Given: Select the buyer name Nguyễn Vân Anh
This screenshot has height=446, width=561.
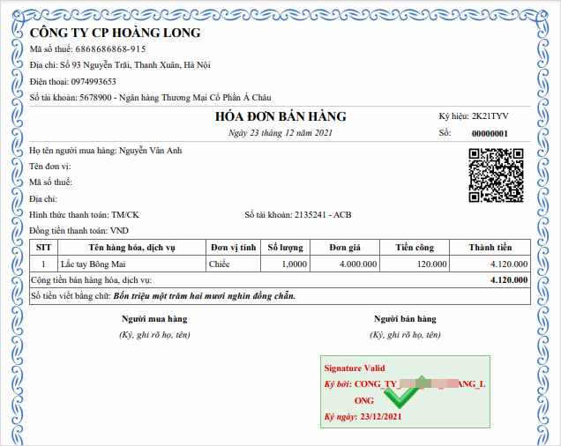Looking at the screenshot, I should (150, 151).
